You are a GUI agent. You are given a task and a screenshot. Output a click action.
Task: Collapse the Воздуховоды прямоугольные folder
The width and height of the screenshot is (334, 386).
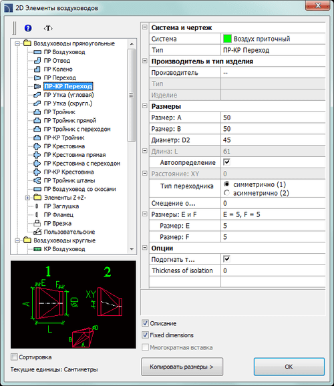tap(17, 43)
